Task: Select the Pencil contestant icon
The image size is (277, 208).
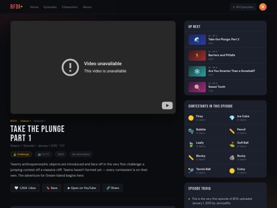Action: point(232,131)
